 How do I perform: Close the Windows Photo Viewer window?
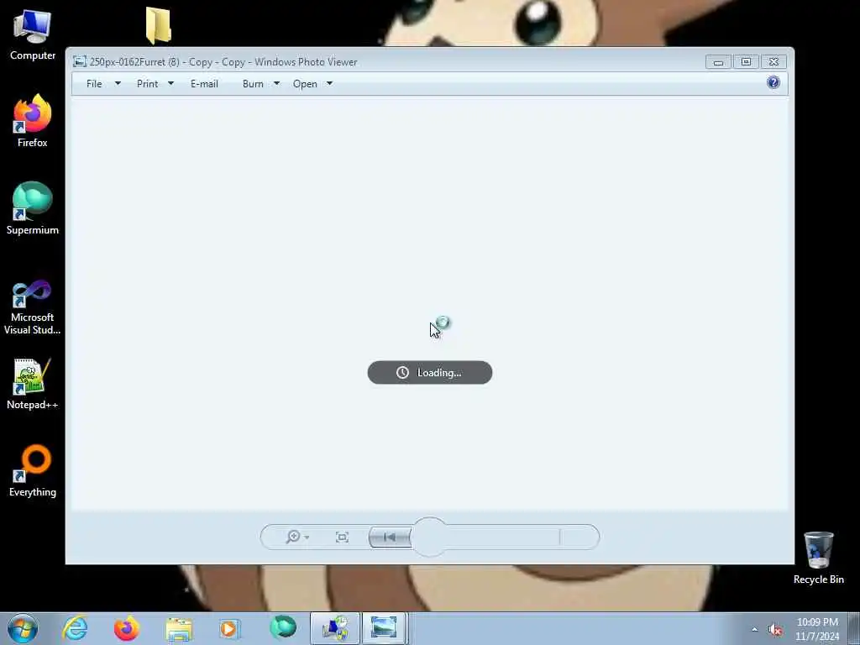(773, 62)
